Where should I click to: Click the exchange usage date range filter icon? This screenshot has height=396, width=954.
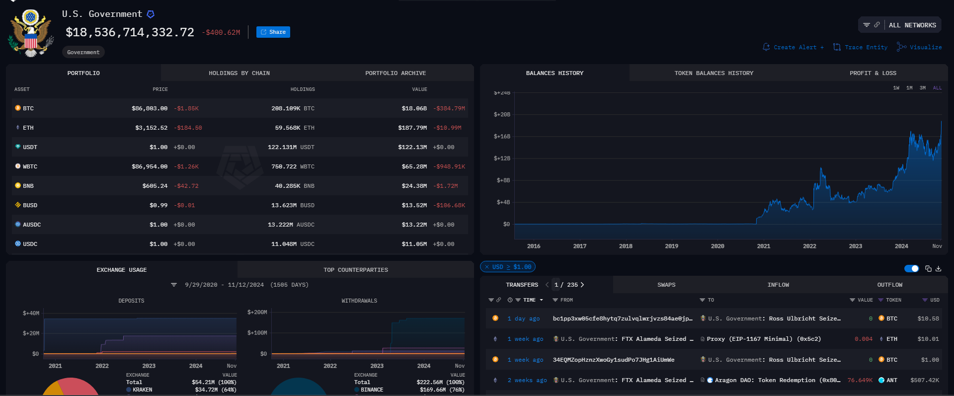[x=174, y=285]
